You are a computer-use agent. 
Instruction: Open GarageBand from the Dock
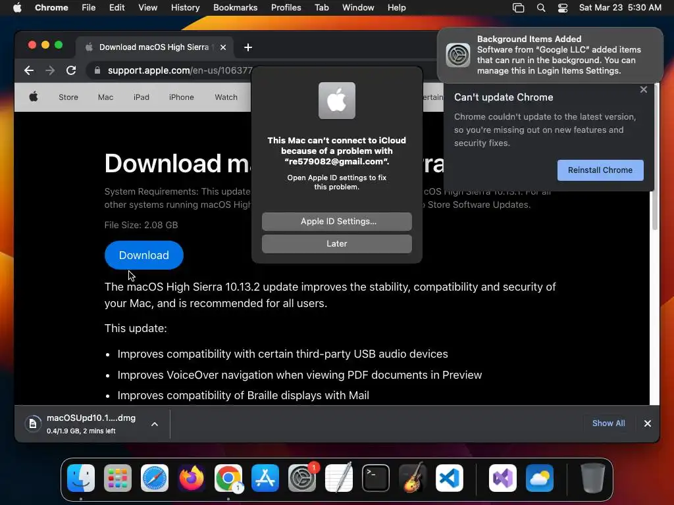point(413,478)
